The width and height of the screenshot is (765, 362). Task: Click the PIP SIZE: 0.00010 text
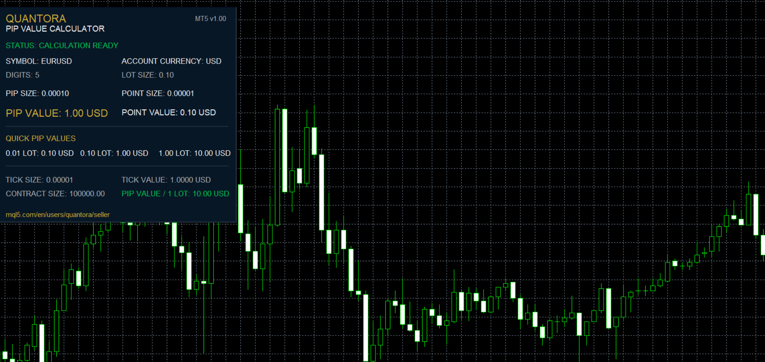37,94
